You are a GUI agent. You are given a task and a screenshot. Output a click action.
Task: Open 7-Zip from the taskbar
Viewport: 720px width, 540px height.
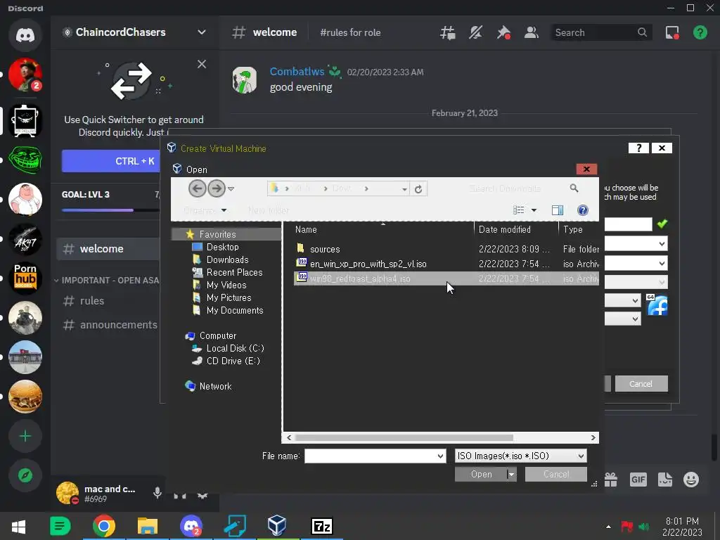321,526
